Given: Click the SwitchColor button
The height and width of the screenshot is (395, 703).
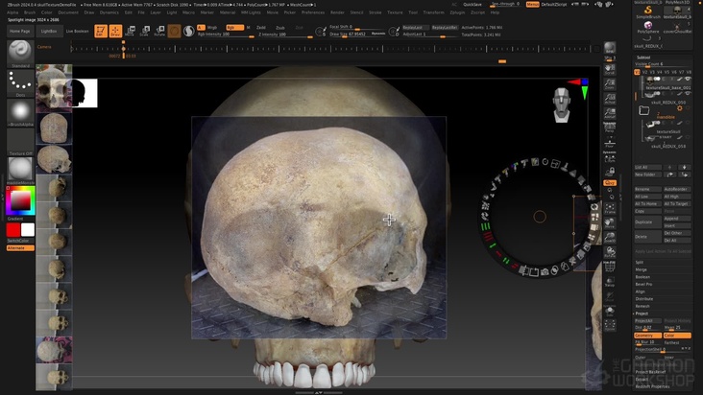Looking at the screenshot, I should [x=20, y=241].
